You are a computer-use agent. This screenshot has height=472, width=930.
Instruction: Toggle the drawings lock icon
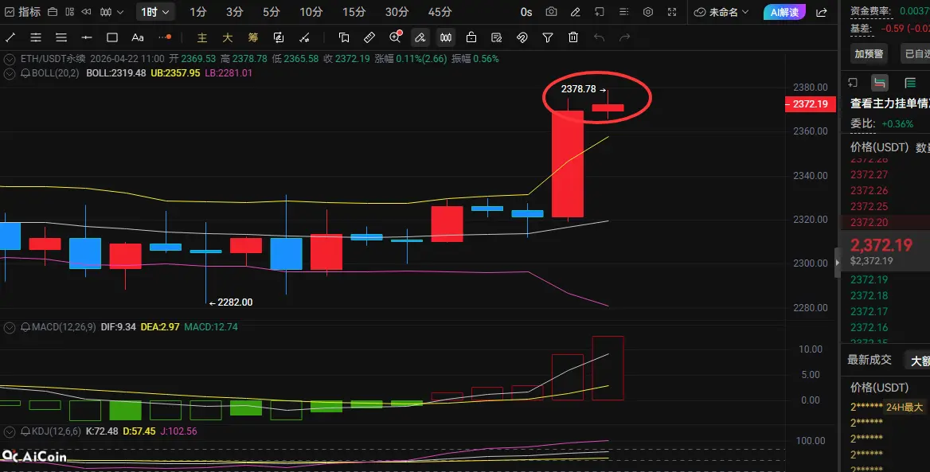pos(471,37)
